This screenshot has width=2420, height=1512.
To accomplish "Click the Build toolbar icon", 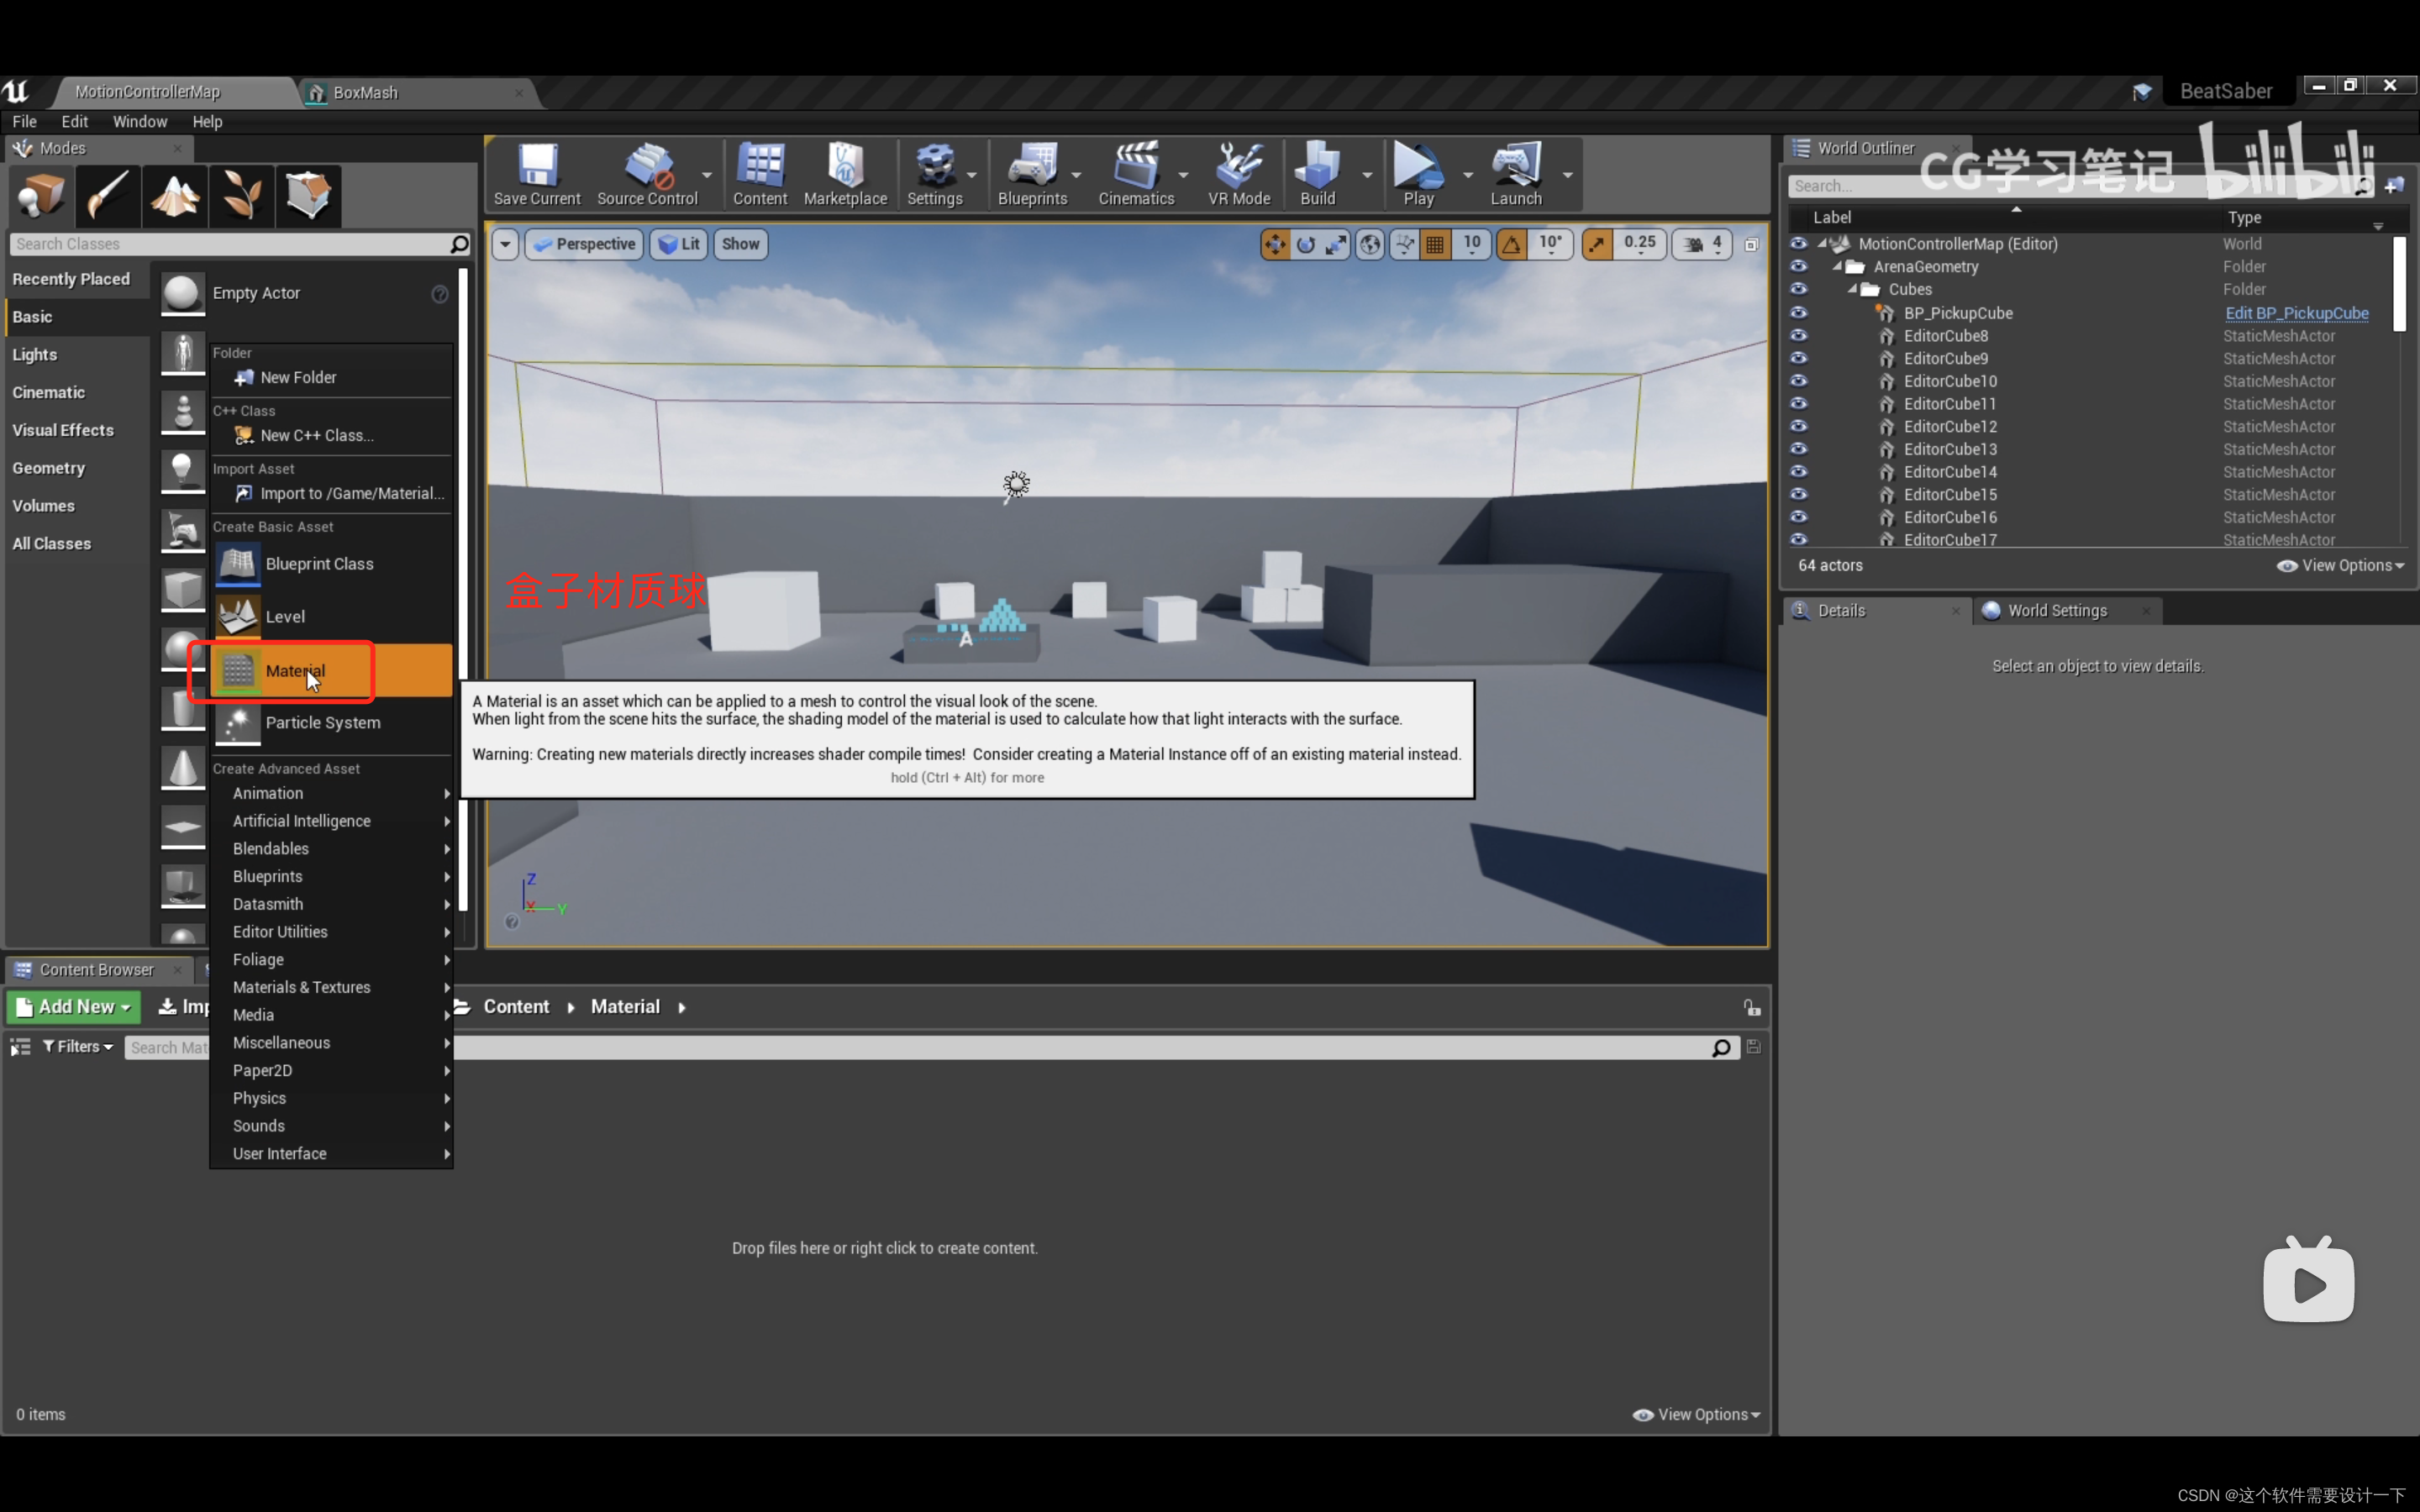I will [x=1317, y=173].
